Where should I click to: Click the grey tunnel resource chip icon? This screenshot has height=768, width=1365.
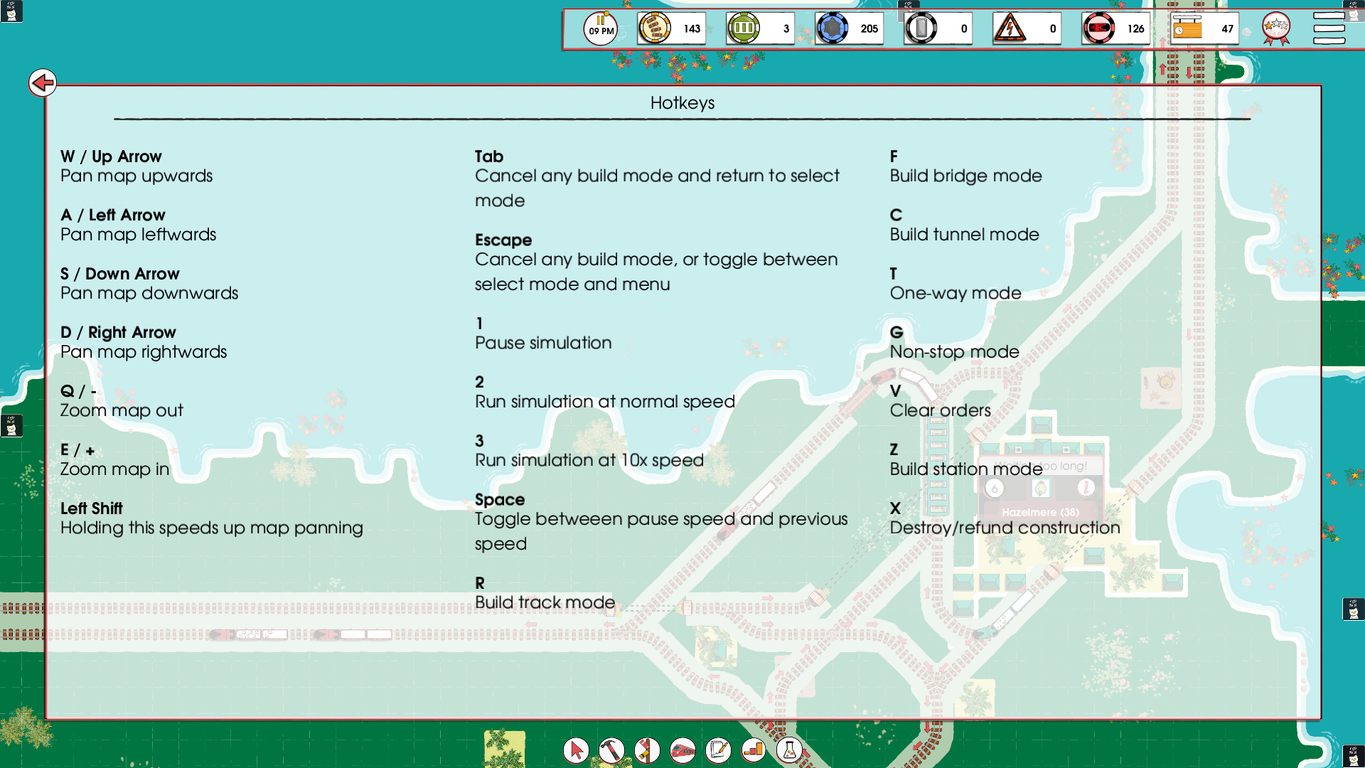coord(921,28)
